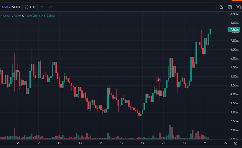242x148 pixels.
Task: Click date label 7 on time axis
Action: click(x=18, y=143)
